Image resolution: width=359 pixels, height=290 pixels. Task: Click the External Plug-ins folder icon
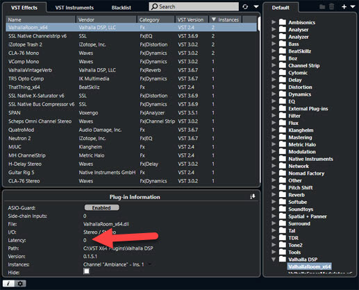pos(283,108)
